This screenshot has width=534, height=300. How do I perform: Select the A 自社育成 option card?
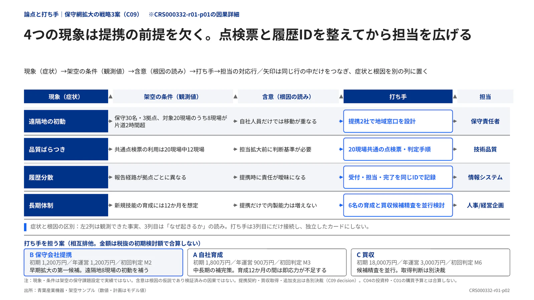[x=267, y=262]
